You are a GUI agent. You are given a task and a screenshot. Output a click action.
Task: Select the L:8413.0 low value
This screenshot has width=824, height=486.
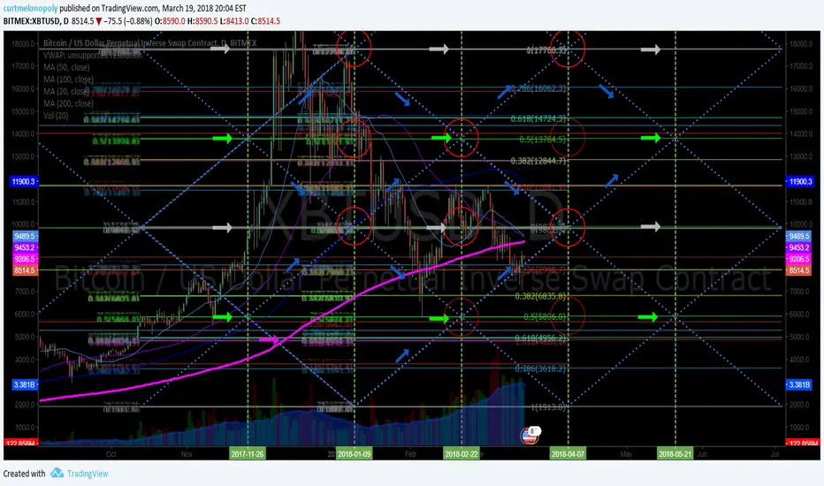click(x=234, y=21)
